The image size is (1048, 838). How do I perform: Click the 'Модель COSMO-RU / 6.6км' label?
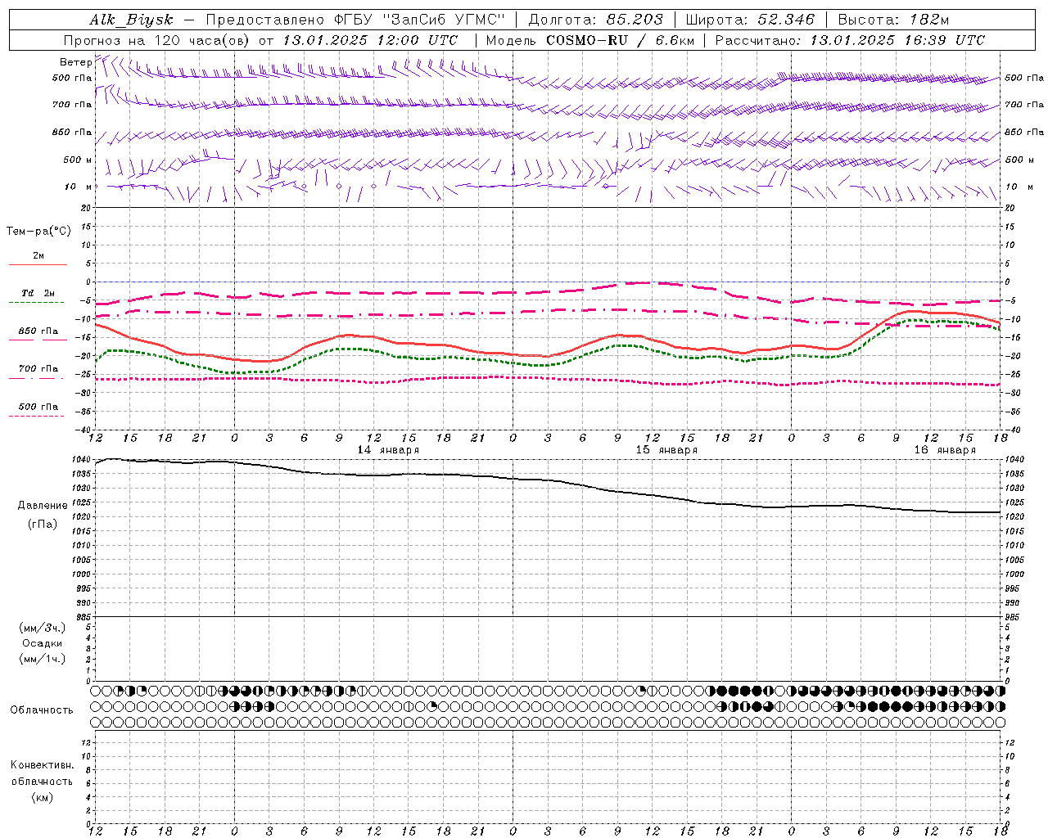coord(589,40)
